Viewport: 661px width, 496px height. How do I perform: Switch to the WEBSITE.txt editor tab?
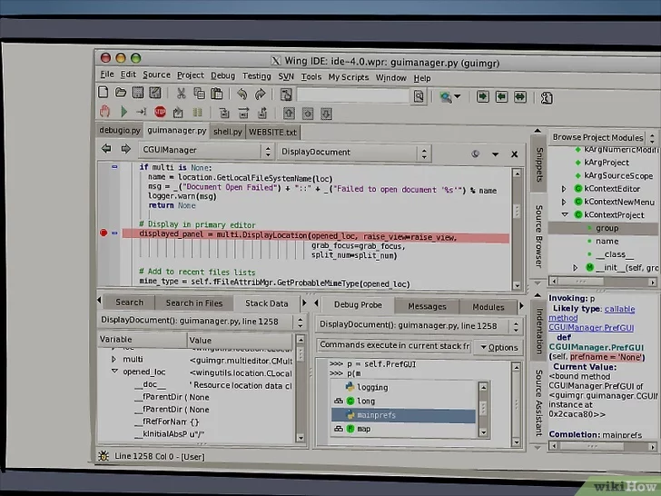[x=272, y=132]
